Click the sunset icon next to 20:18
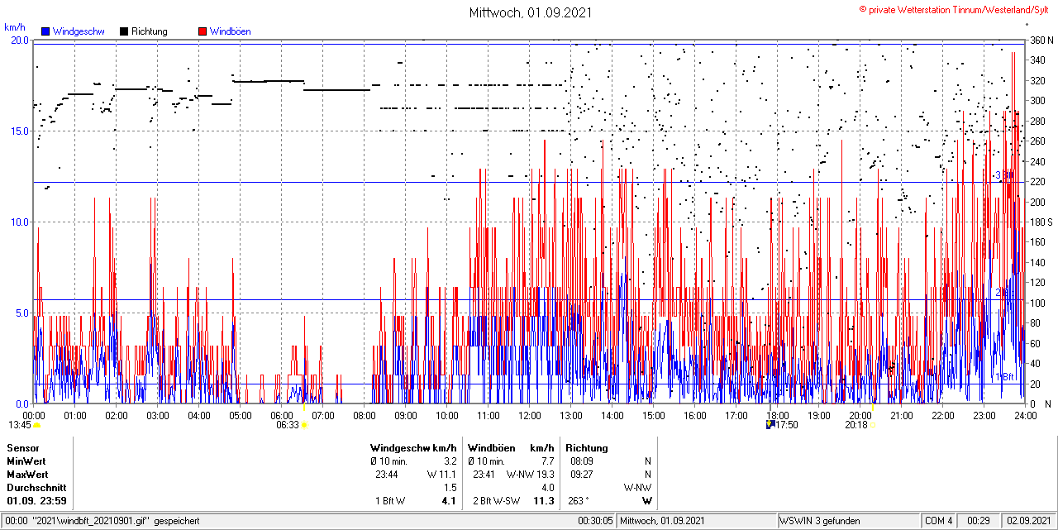This screenshot has width=1058, height=530. 875,425
